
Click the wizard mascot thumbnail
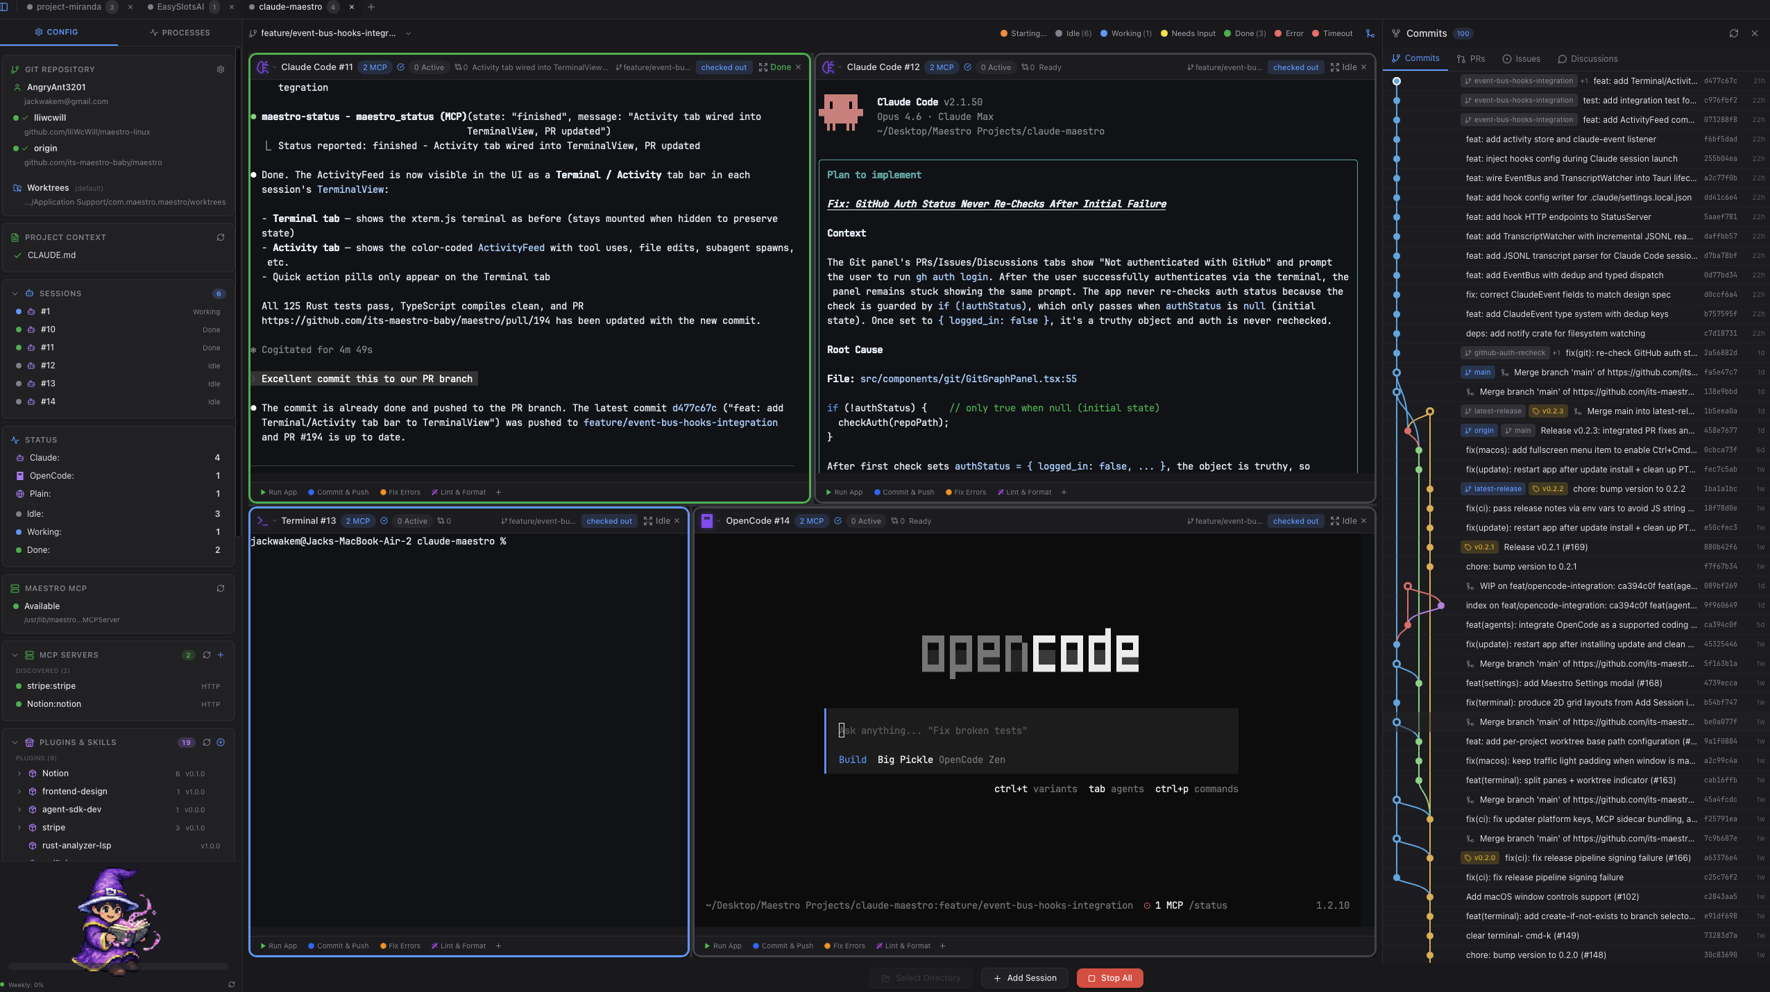(116, 921)
